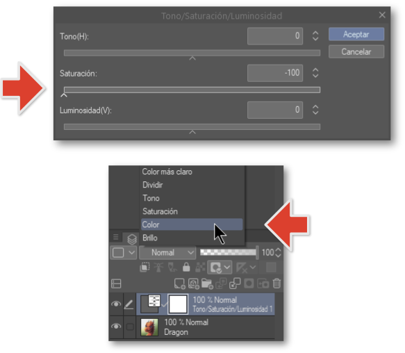Click the Layers panel stack tab icon

[132, 239]
